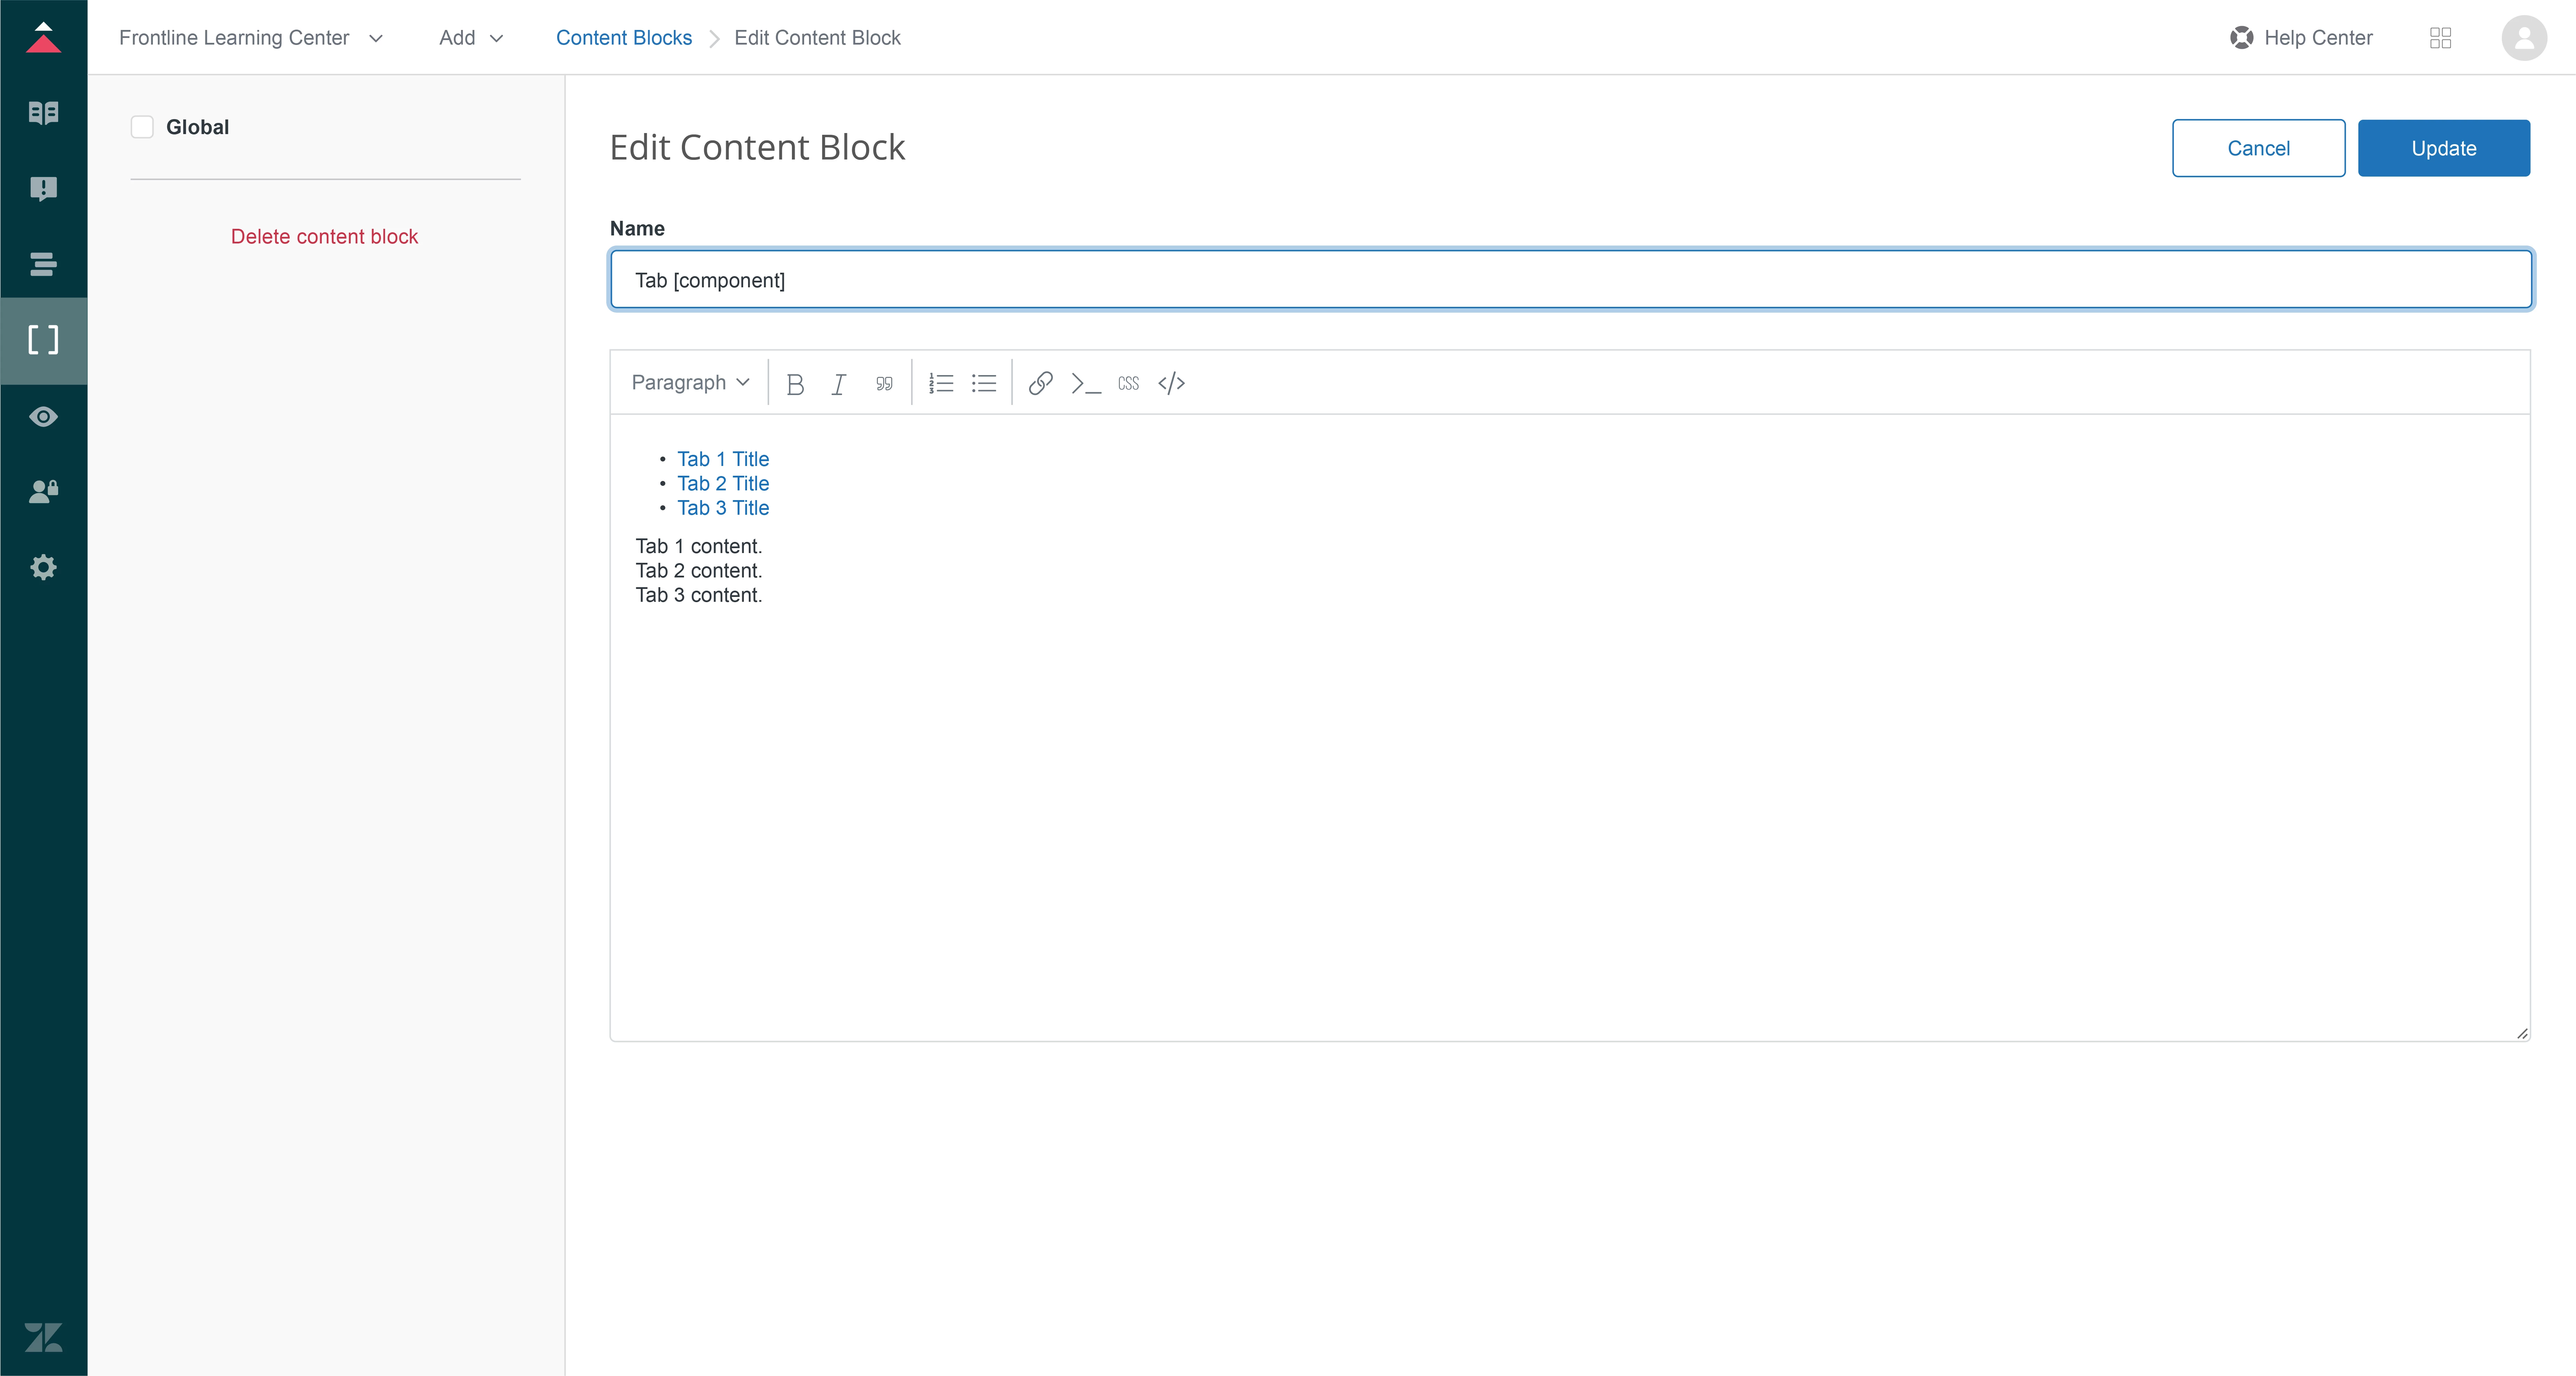2576x1376 pixels.
Task: Open the Paragraph style dropdown
Action: [690, 383]
